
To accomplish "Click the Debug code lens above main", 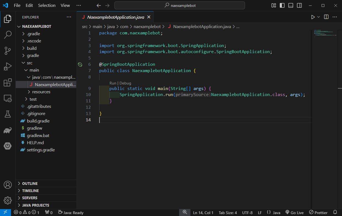I will click(125, 83).
